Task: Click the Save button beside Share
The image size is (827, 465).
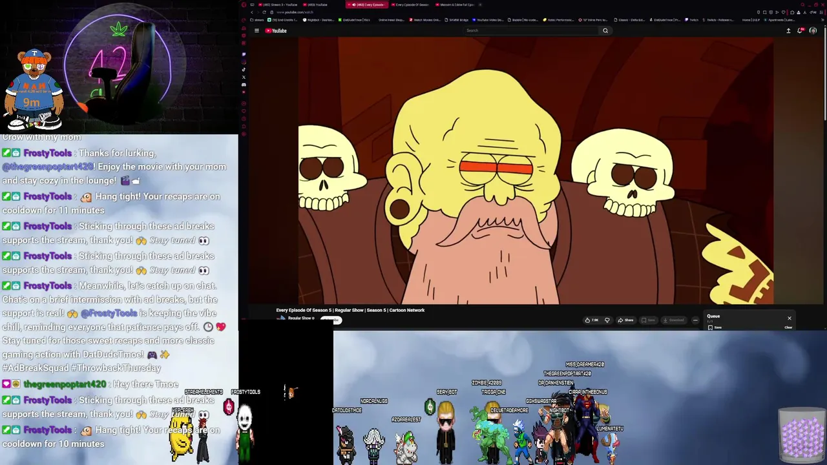Action: click(x=648, y=320)
